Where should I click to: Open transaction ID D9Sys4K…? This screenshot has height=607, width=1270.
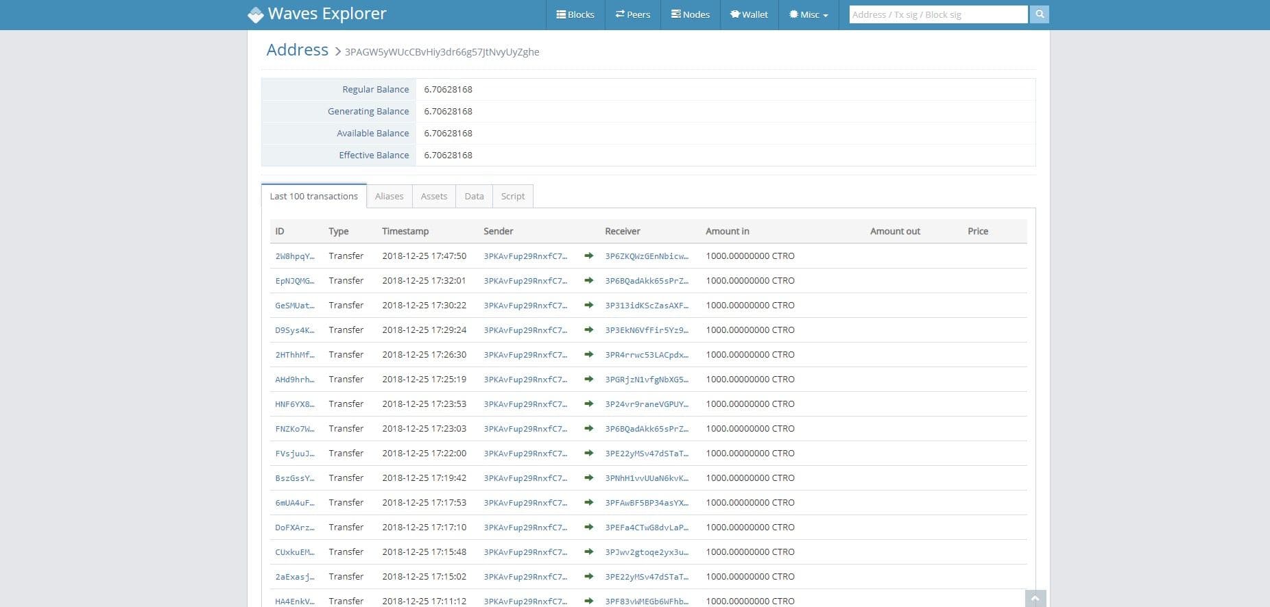pyautogui.click(x=295, y=330)
